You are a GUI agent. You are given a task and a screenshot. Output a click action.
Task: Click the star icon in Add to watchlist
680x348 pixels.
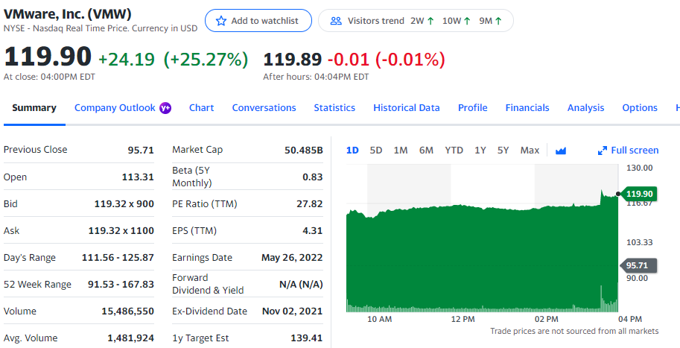point(221,21)
